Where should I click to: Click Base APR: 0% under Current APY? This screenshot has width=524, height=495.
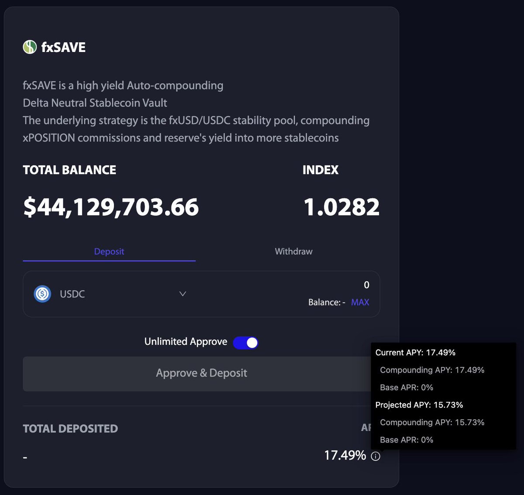tap(407, 388)
